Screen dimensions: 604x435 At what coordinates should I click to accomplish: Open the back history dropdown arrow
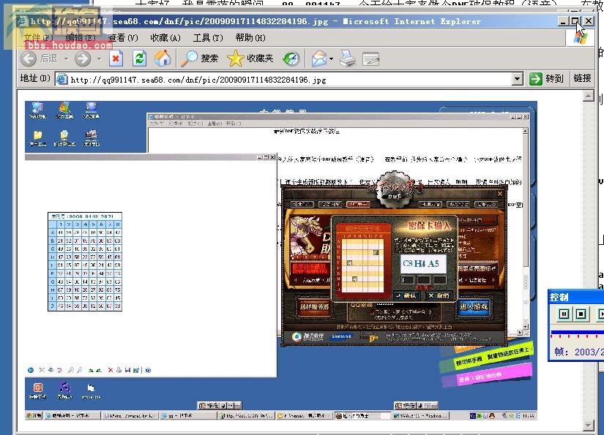click(66, 58)
